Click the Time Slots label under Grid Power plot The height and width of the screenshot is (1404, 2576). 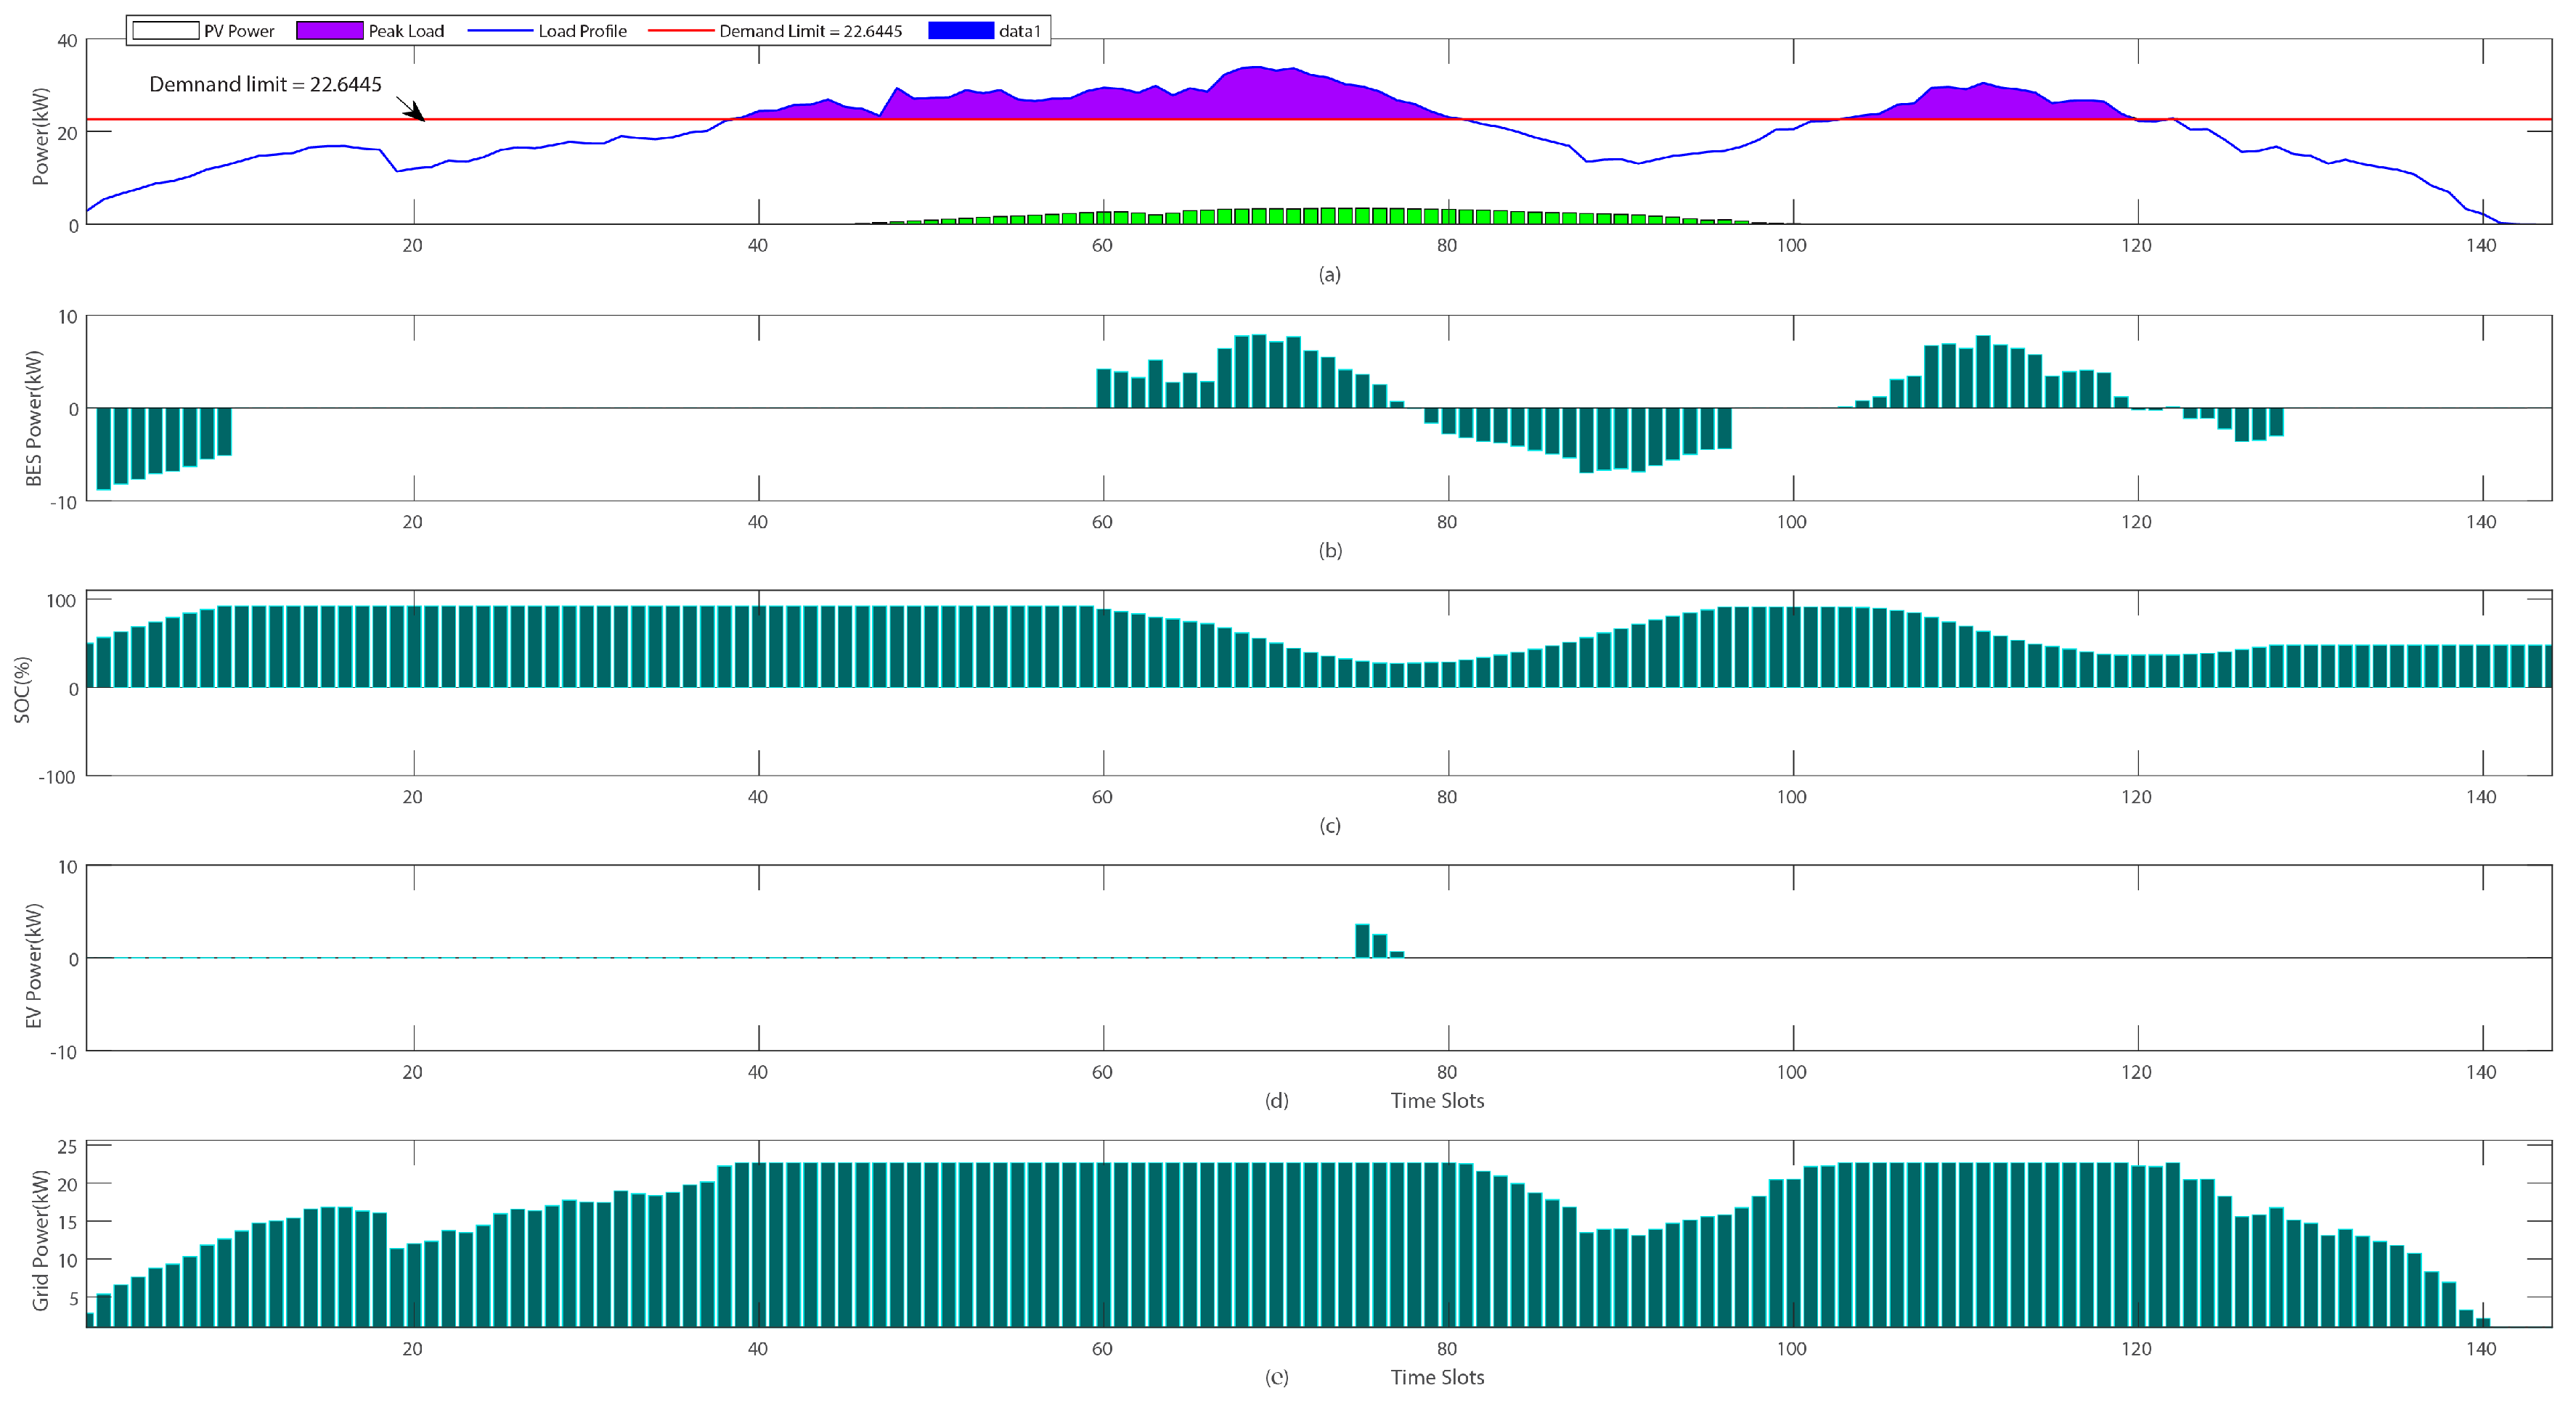[1437, 1377]
